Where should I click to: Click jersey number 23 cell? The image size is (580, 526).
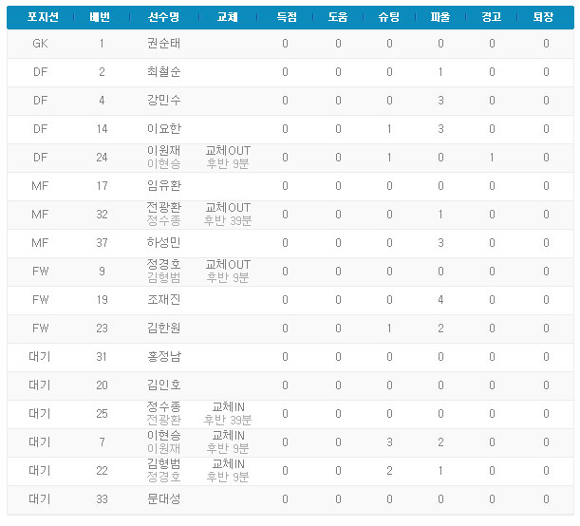[x=102, y=329]
